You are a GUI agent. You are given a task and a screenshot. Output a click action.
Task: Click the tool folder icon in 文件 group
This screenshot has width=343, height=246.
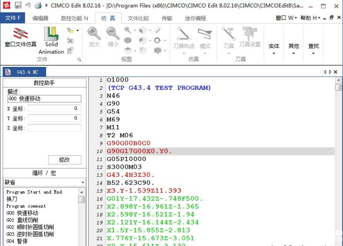point(70,30)
